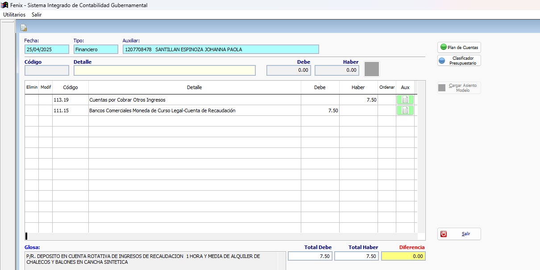This screenshot has height=270, width=540.
Task: Open the Clasificador Presupuestario button
Action: (x=459, y=61)
